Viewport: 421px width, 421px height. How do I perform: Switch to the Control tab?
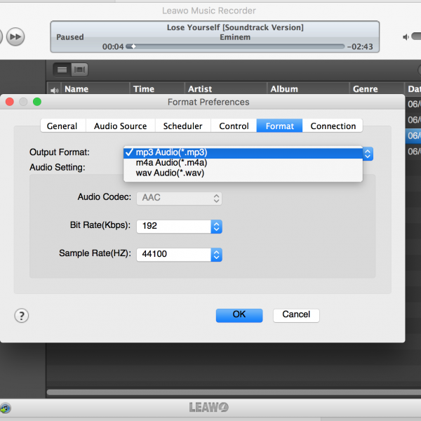tap(234, 126)
